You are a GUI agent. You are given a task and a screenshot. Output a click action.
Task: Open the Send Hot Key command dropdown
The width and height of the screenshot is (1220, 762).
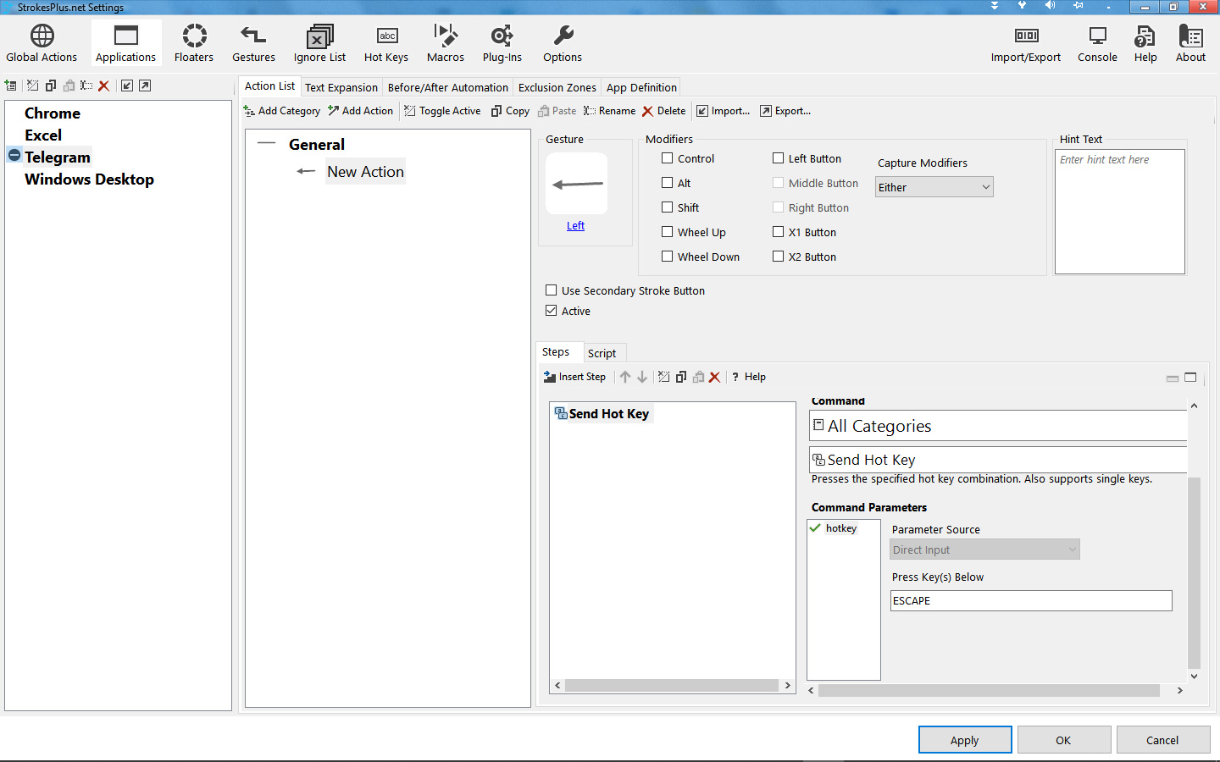[x=998, y=460]
